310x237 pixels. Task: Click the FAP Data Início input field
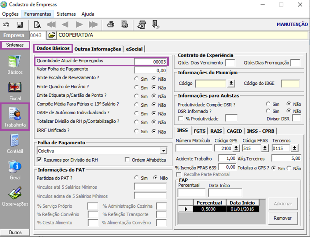pyautogui.click(x=225, y=193)
